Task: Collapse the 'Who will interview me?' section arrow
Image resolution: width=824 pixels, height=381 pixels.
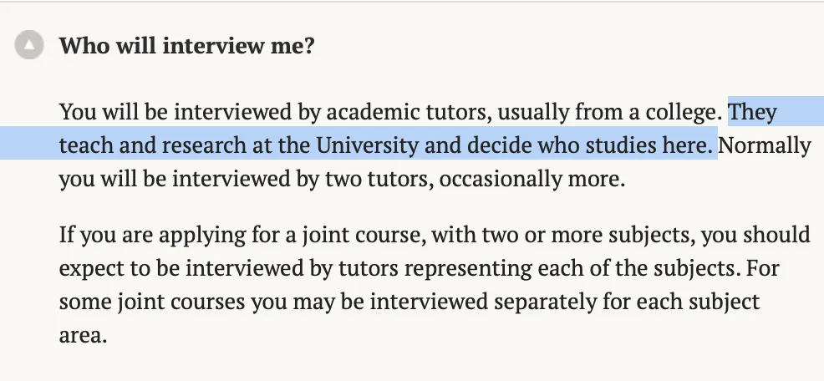Action: pos(30,45)
